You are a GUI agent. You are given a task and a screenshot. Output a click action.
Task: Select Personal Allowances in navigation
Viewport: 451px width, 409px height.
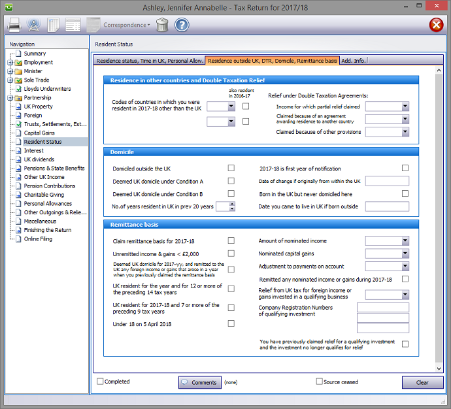pos(48,204)
